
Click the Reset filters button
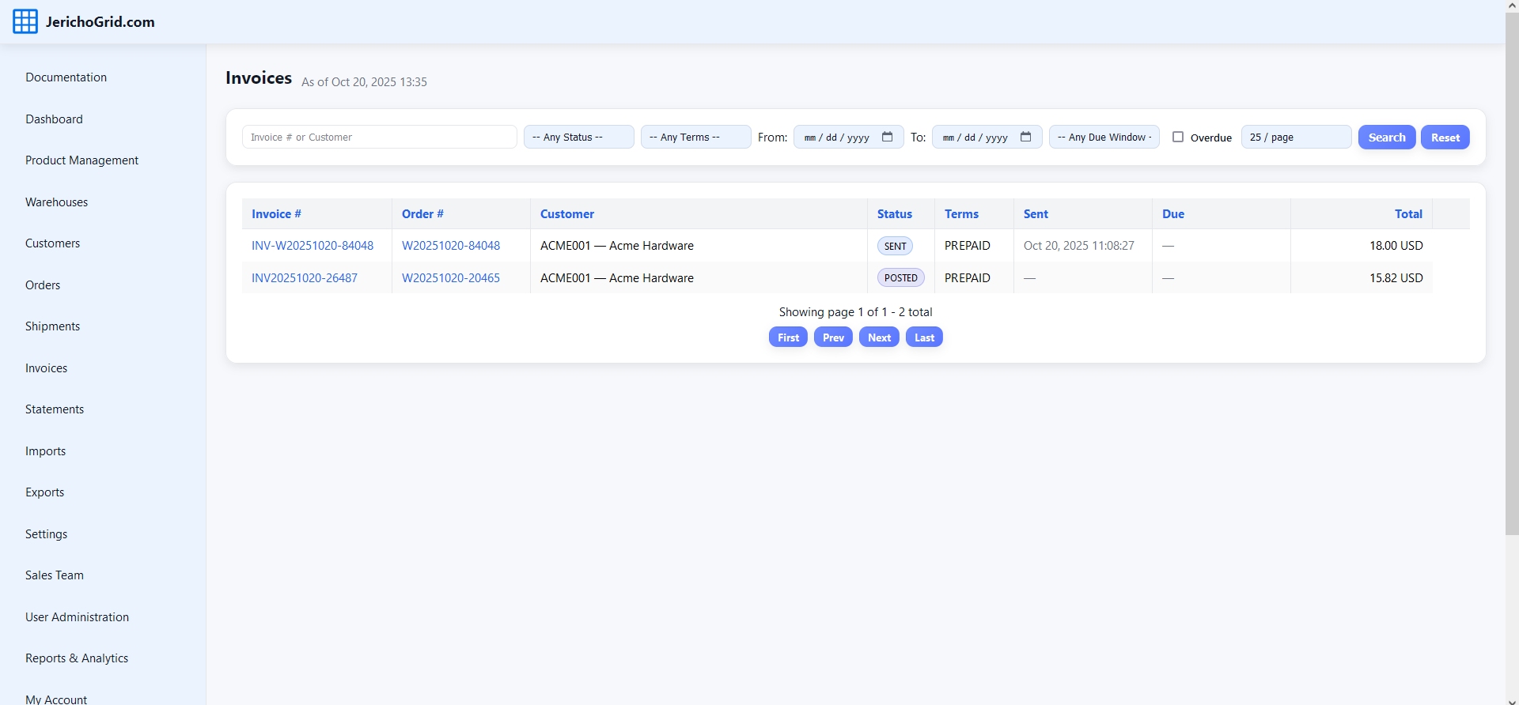(1445, 137)
